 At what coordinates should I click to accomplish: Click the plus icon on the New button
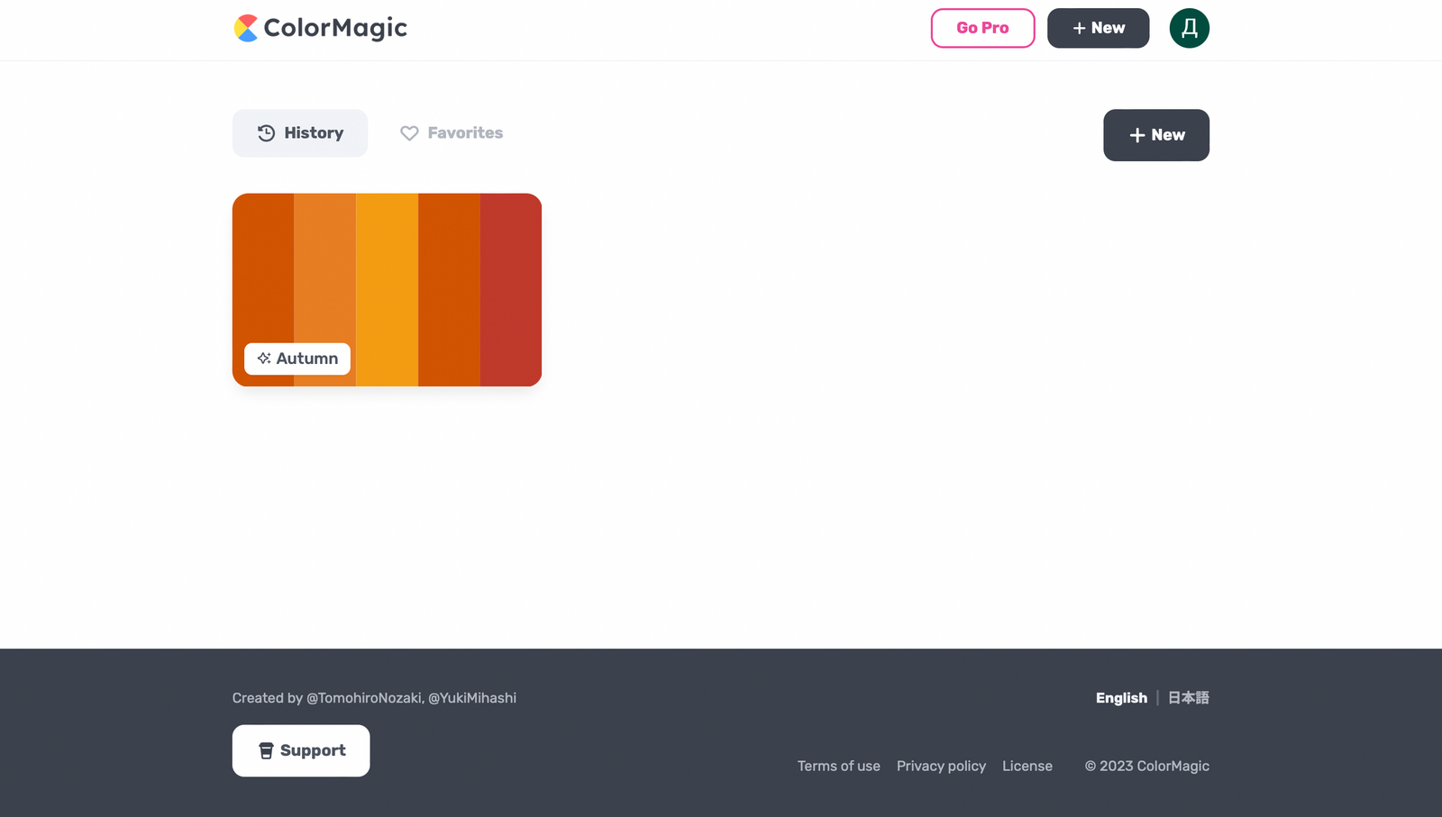click(1136, 135)
